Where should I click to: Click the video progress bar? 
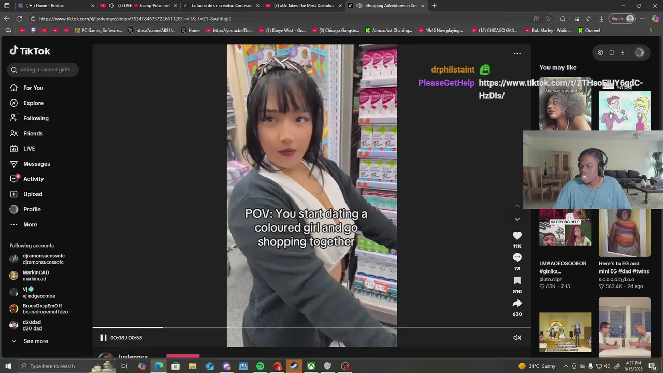tap(311, 327)
